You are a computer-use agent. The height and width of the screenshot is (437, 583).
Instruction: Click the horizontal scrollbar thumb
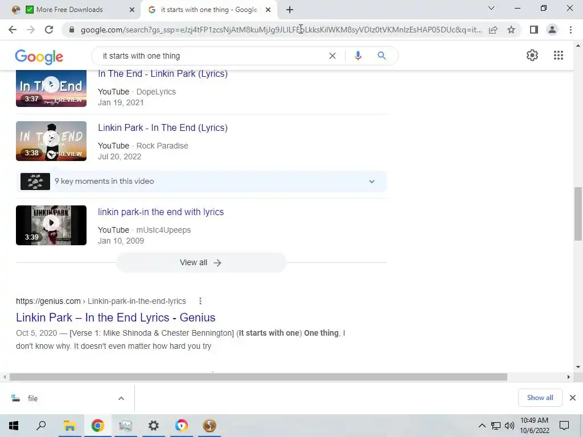[x=258, y=377]
